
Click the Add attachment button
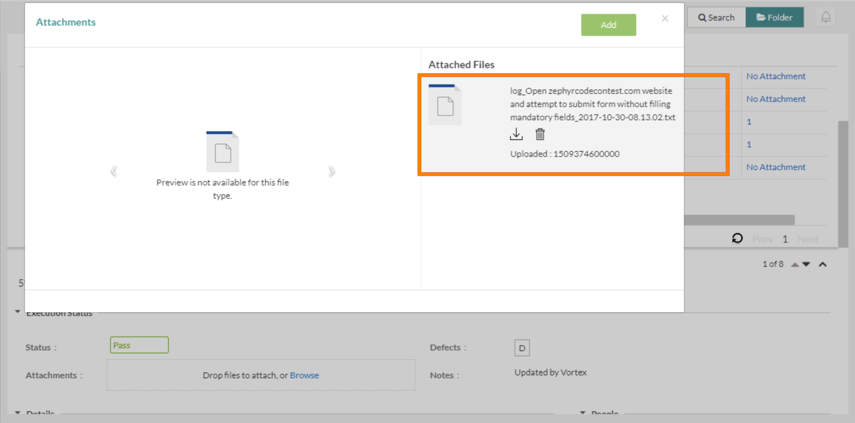coord(608,25)
